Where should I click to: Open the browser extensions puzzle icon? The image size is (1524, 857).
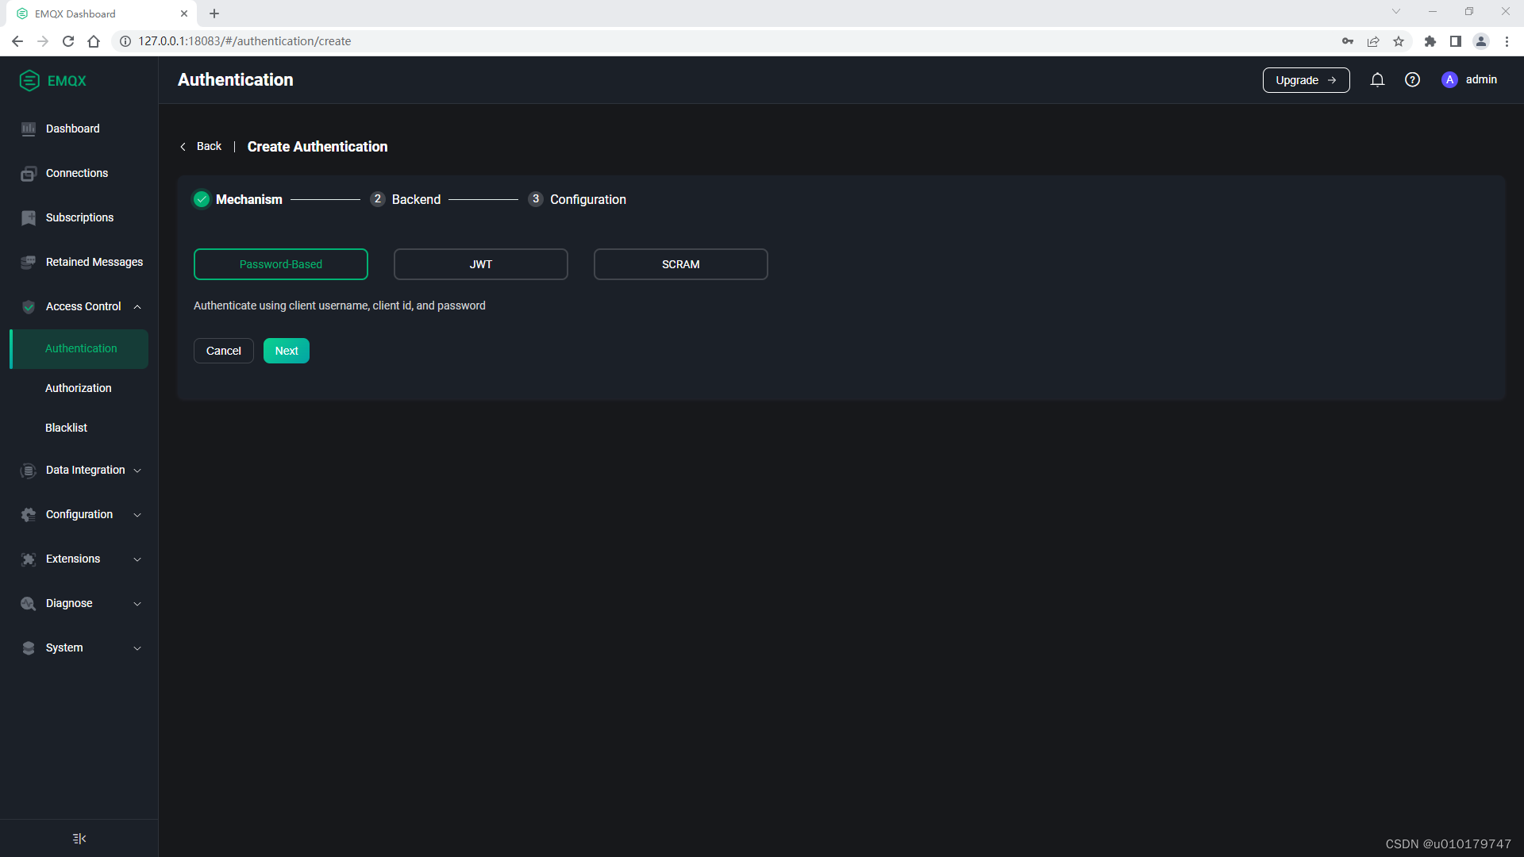[x=1430, y=41]
